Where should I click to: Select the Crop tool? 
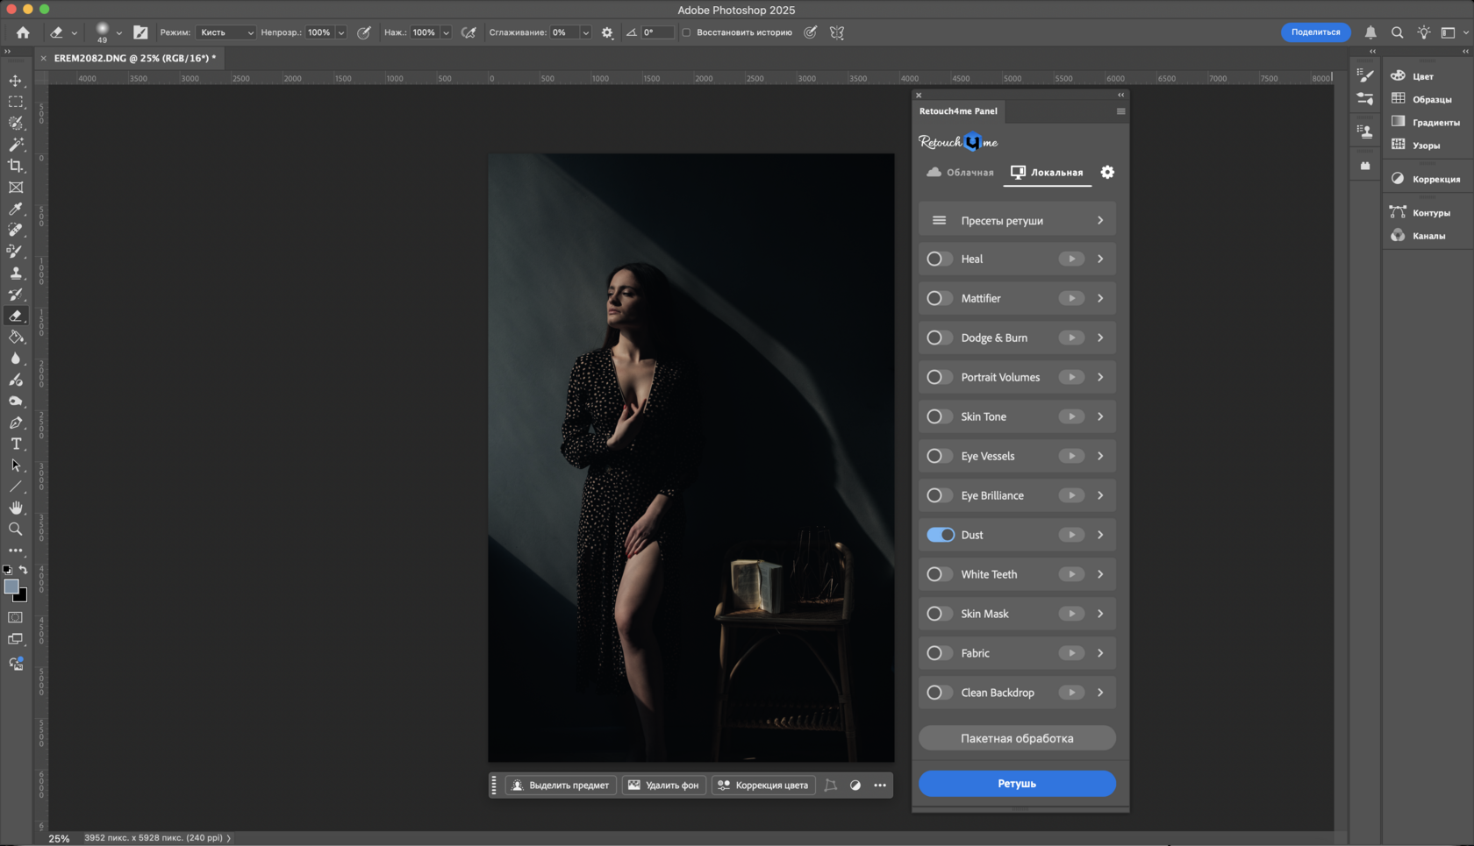(x=16, y=166)
